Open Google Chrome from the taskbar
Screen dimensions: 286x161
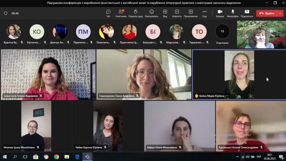(57, 157)
